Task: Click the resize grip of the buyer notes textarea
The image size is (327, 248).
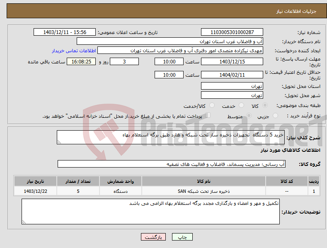Action: (24, 222)
